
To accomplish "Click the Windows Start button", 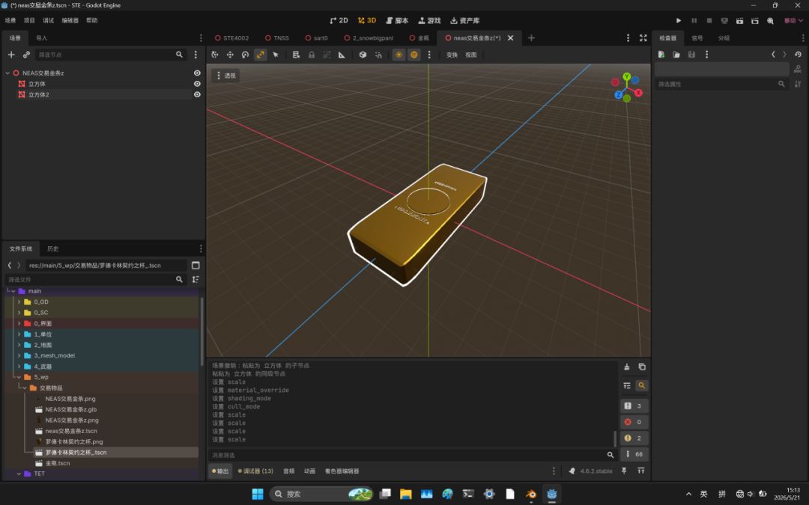I will (x=258, y=495).
